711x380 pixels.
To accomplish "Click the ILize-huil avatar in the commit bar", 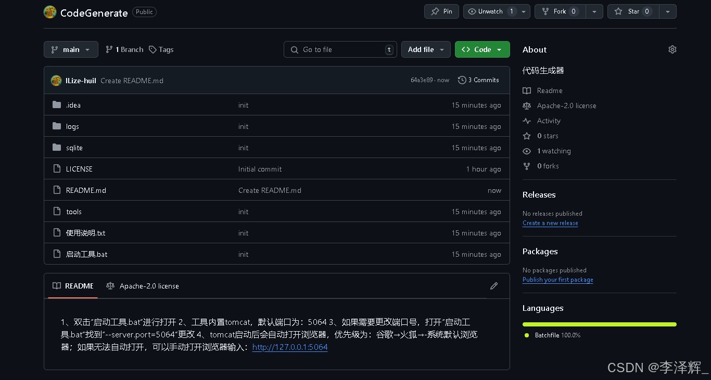I will coord(56,80).
